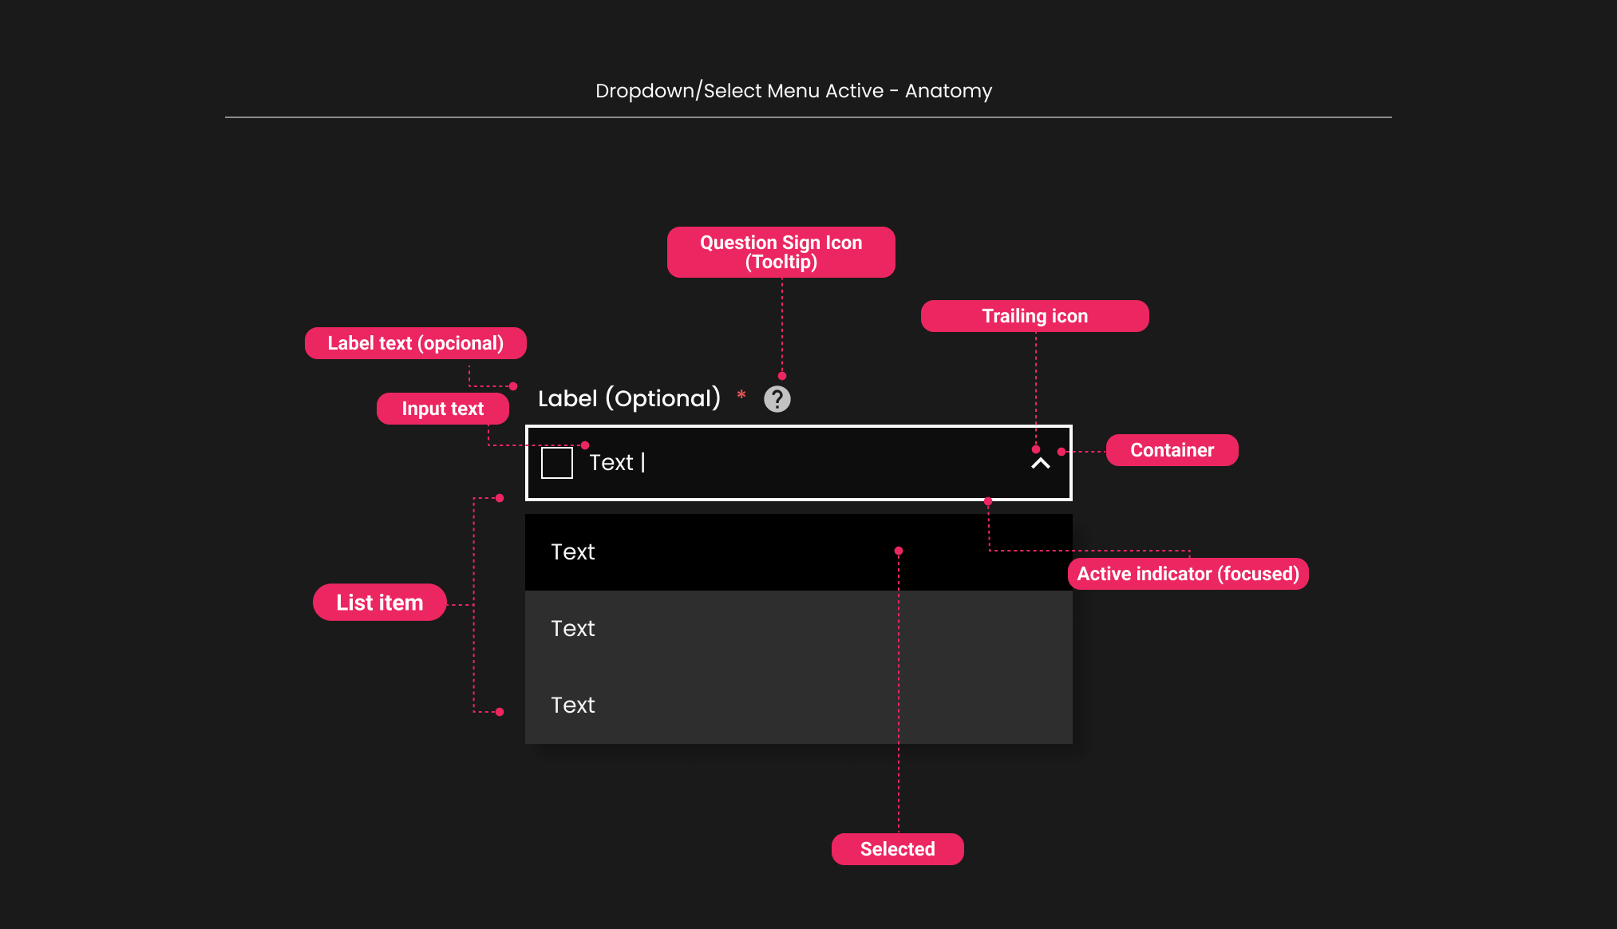Choose the last 'Text' item in the dropdown list
This screenshot has width=1617, height=929.
coord(799,706)
